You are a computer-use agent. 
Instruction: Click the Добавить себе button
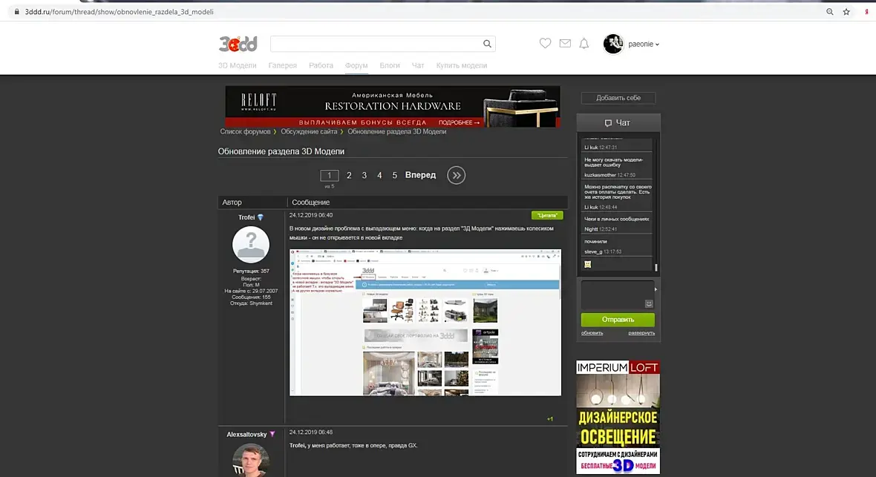(x=618, y=98)
